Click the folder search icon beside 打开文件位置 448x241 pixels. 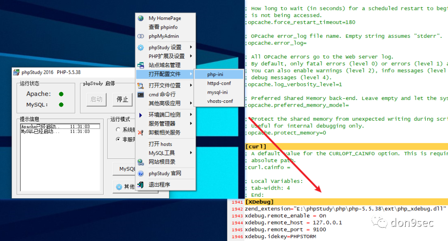pos(141,85)
